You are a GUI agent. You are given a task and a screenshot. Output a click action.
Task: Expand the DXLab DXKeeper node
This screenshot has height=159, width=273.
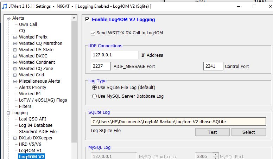(15, 138)
